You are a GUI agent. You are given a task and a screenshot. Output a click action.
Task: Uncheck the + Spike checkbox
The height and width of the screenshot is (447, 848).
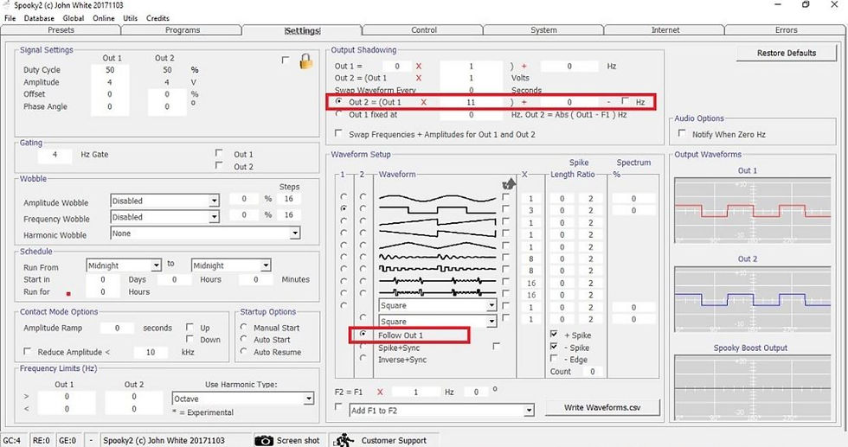pyautogui.click(x=554, y=334)
